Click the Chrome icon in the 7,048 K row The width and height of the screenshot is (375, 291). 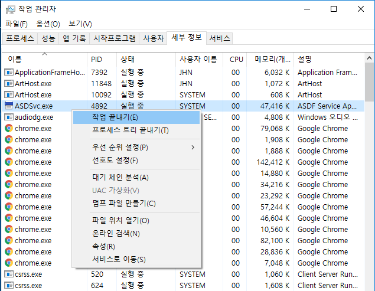pos(9,263)
